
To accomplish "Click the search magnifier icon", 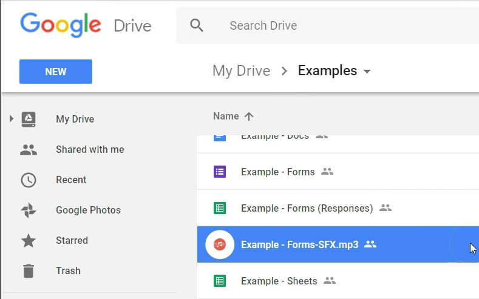I will pyautogui.click(x=197, y=25).
